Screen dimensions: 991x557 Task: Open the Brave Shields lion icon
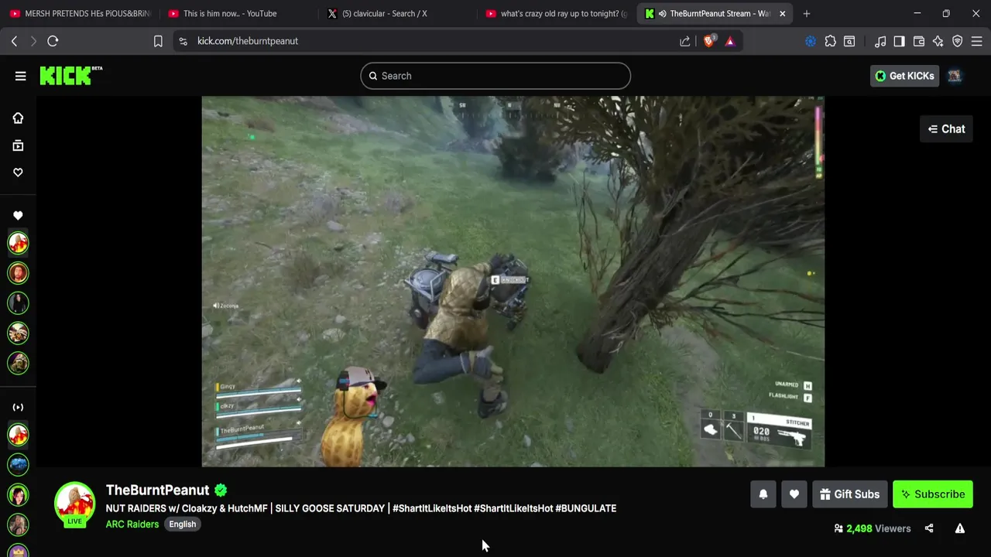coord(708,41)
